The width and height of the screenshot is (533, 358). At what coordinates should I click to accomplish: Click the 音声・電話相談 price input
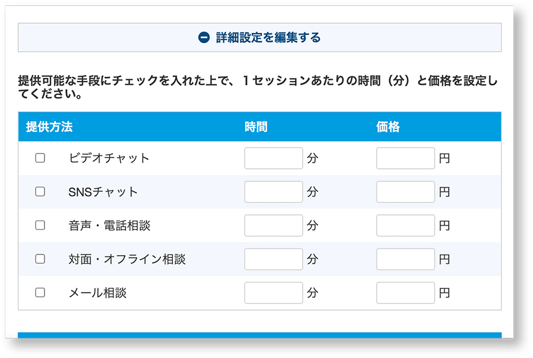(x=406, y=225)
